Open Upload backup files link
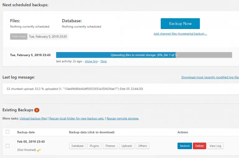Image resolution: width=239 pixels, height=158 pixels. [33, 118]
